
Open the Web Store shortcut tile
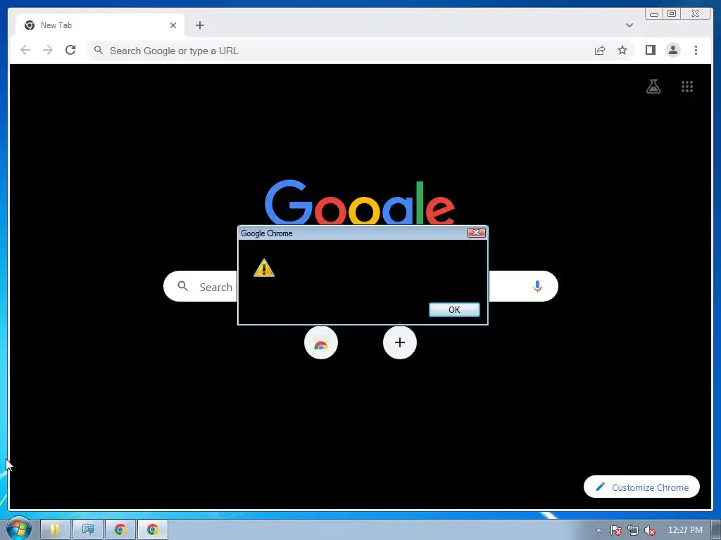click(x=321, y=342)
